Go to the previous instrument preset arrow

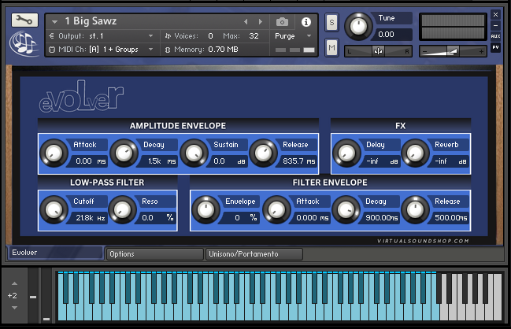(x=246, y=21)
